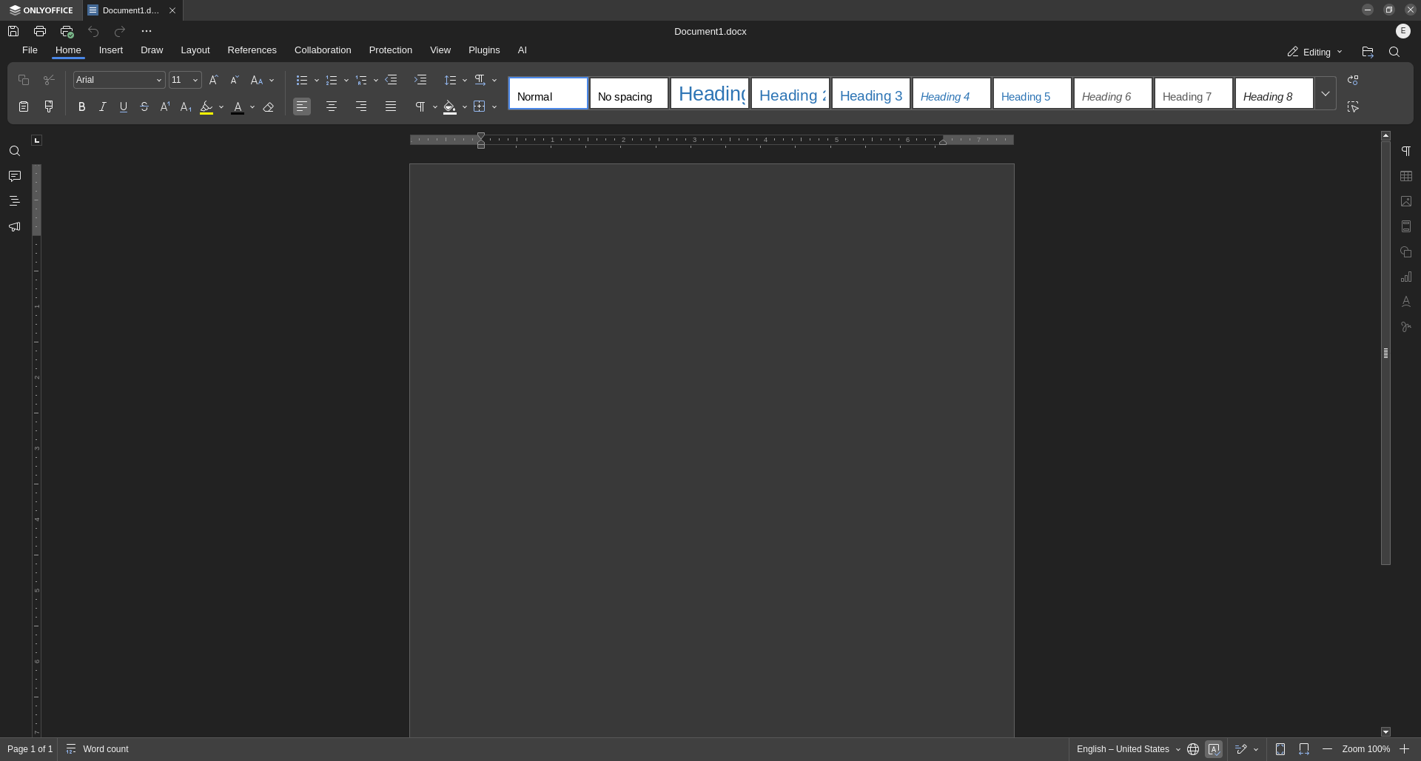Viewport: 1421px width, 761px height.
Task: Open the Headings navigation panel icon
Action: click(x=14, y=201)
